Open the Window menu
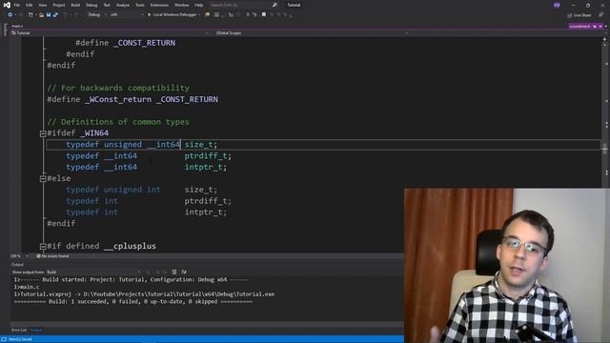Image resolution: width=610 pixels, height=343 pixels. coord(181,5)
